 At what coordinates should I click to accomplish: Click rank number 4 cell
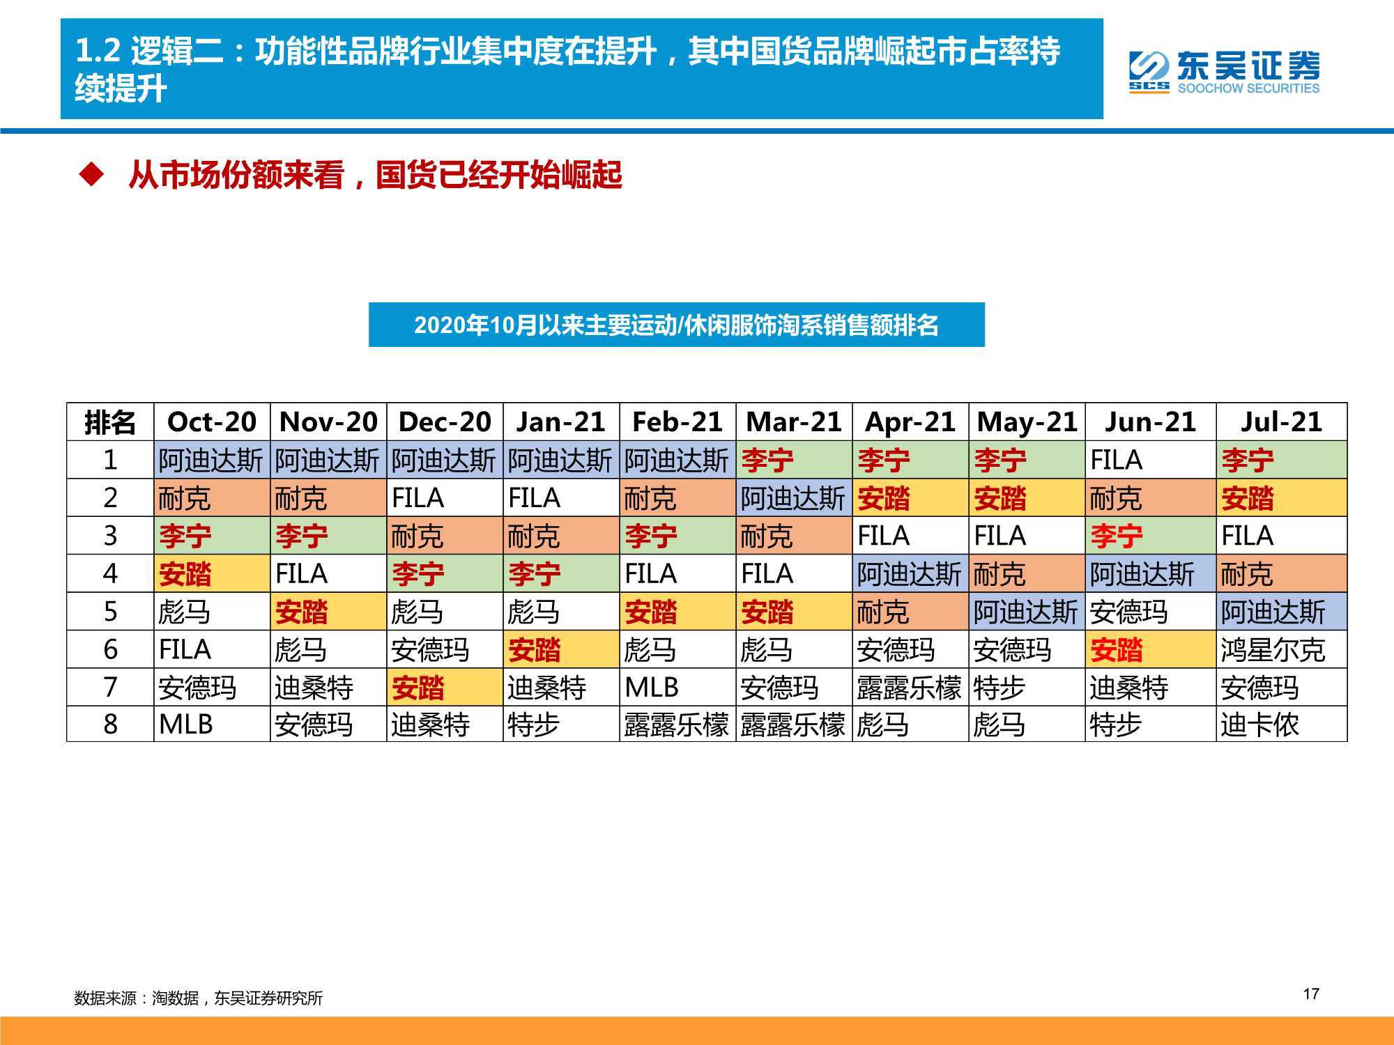110,573
